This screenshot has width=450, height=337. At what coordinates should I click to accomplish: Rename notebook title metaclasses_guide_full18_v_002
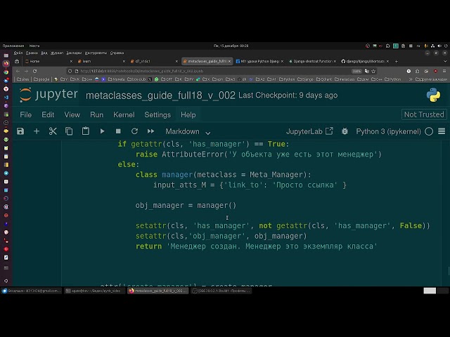point(160,95)
